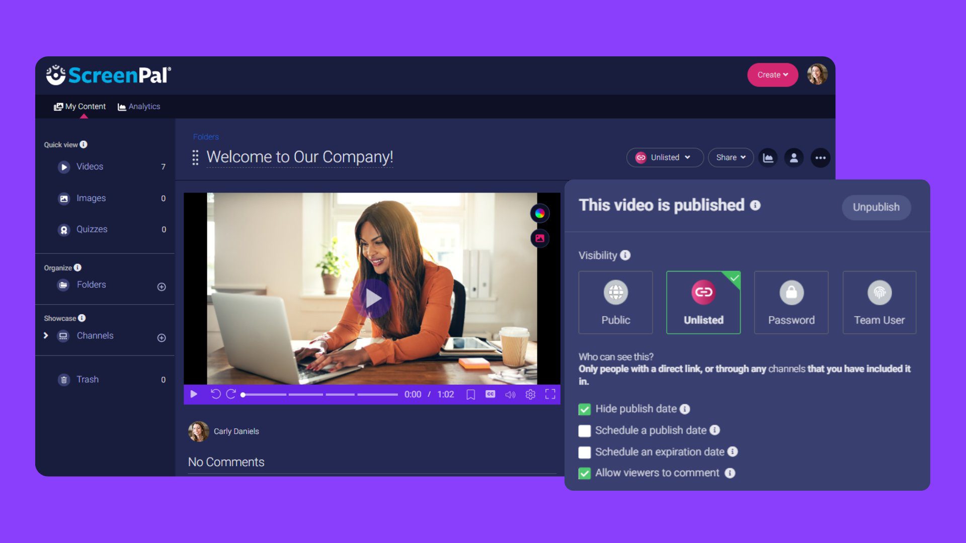Select the Team User visibility option
This screenshot has height=543, width=966.
click(880, 302)
